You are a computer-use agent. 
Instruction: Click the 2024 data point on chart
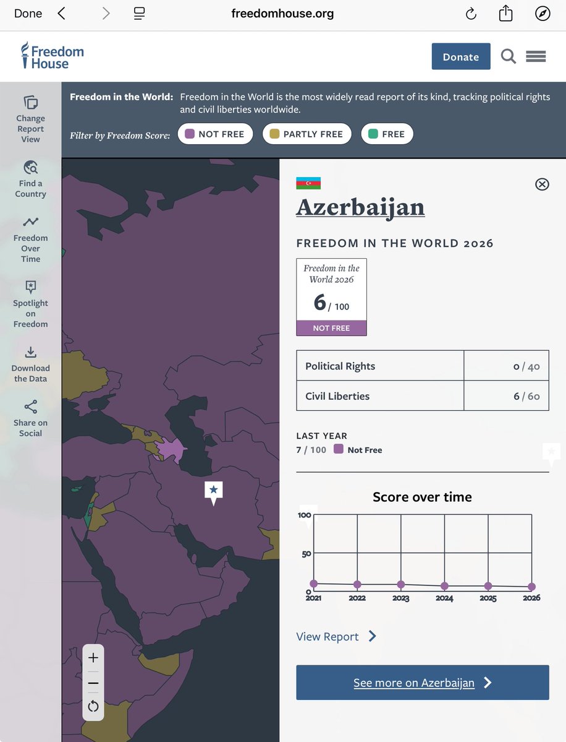click(444, 586)
